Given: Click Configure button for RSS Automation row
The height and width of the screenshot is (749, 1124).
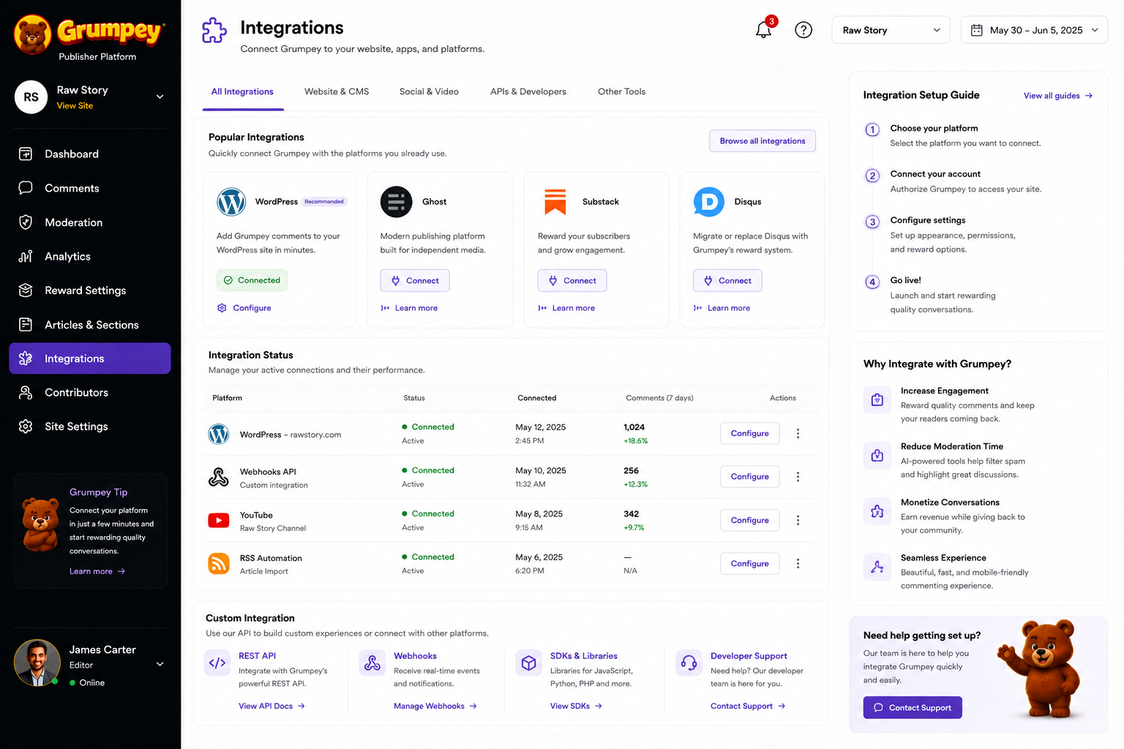Looking at the screenshot, I should (x=750, y=563).
